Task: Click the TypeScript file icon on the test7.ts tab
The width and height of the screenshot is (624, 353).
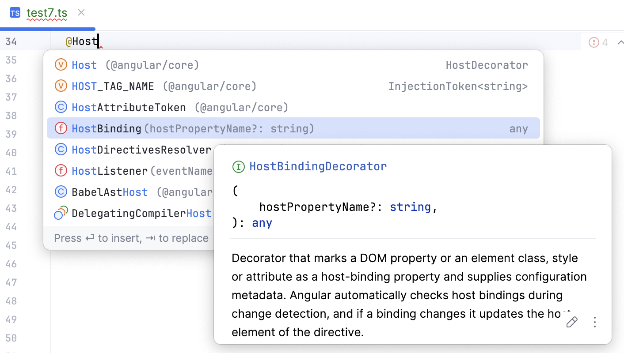Action: 14,12
